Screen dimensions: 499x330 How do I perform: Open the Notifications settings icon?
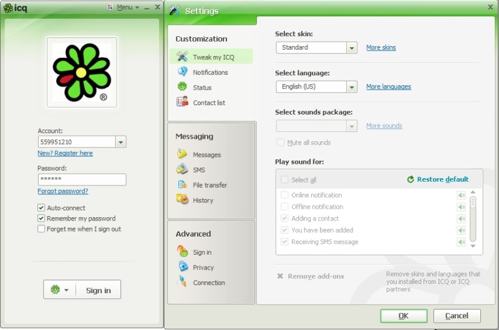[x=182, y=72]
